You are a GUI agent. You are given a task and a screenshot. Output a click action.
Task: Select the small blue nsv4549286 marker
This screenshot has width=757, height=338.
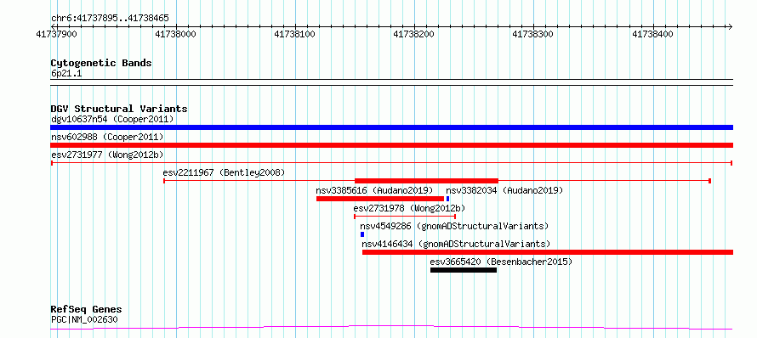(362, 234)
